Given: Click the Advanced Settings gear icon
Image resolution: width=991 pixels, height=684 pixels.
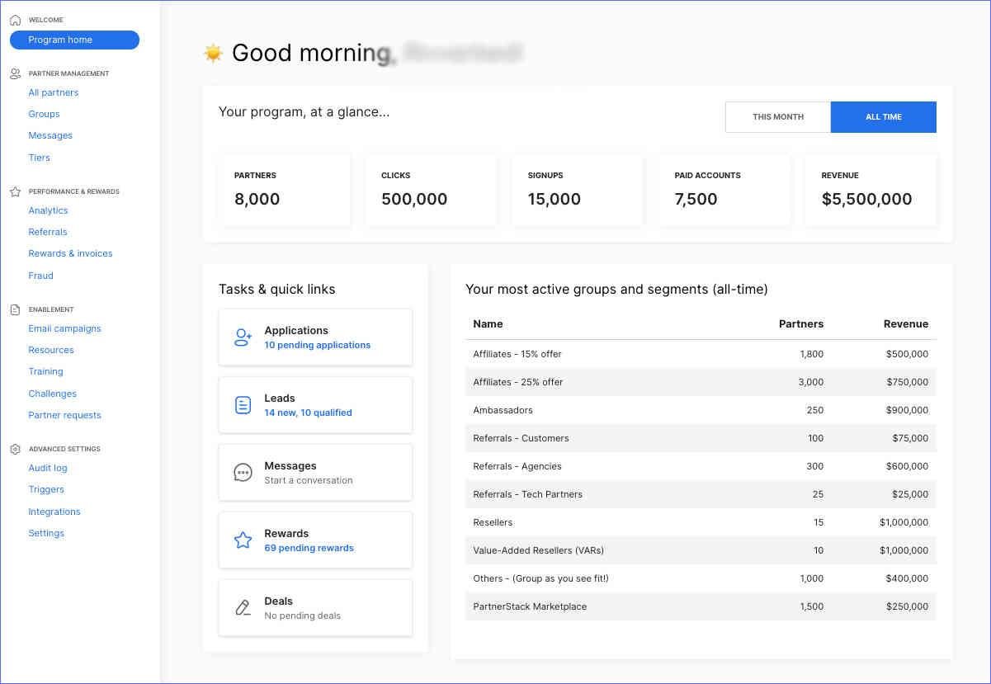Looking at the screenshot, I should pyautogui.click(x=14, y=448).
